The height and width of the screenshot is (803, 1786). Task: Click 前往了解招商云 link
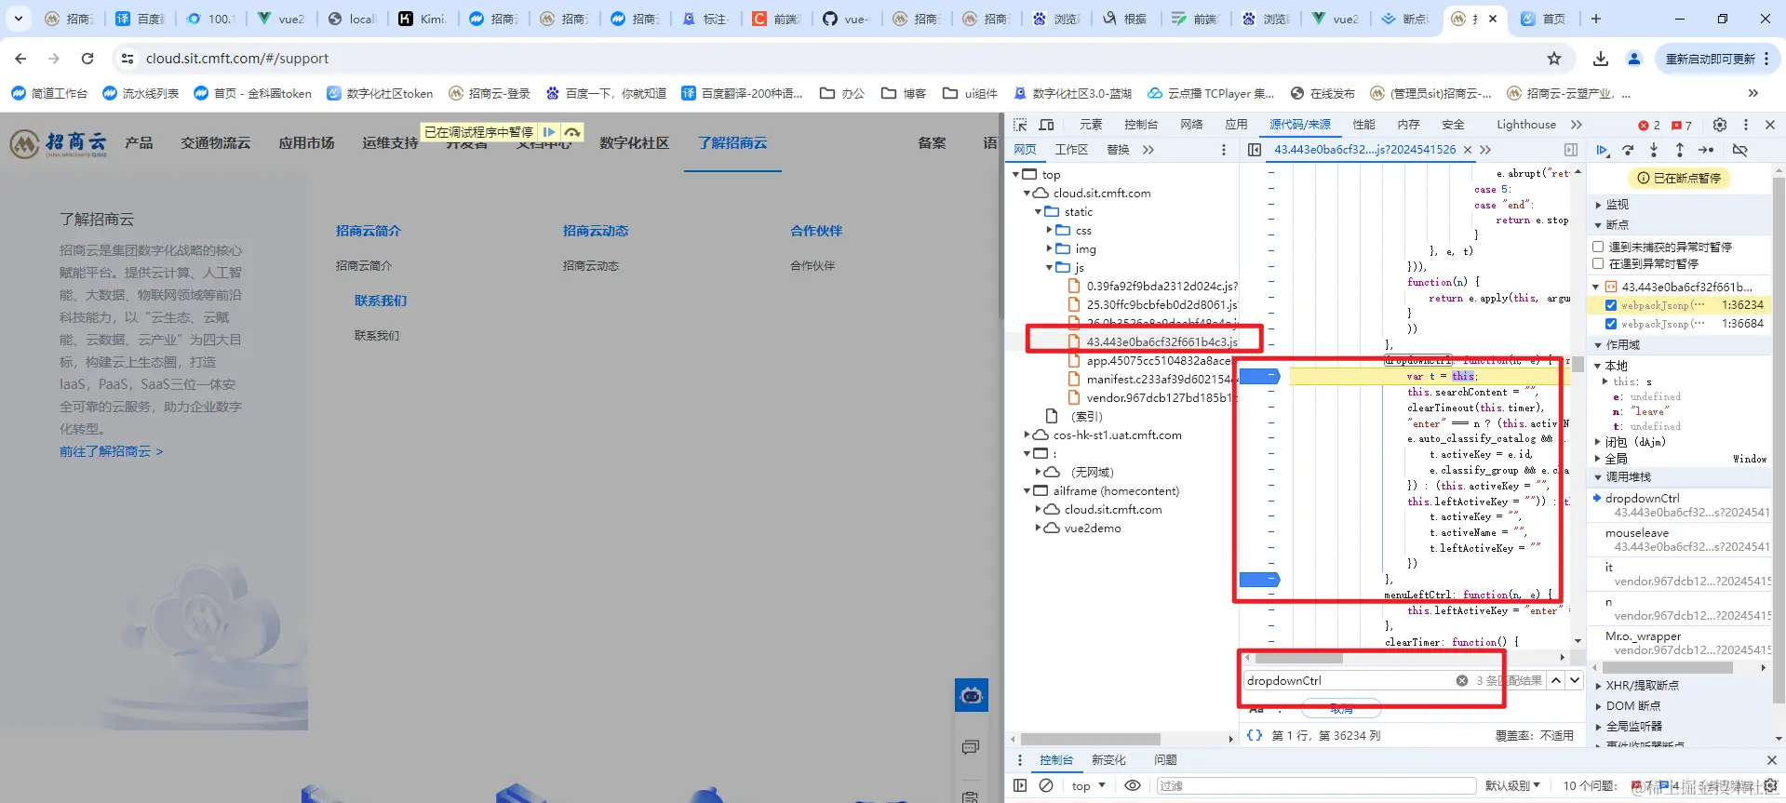[x=111, y=451]
